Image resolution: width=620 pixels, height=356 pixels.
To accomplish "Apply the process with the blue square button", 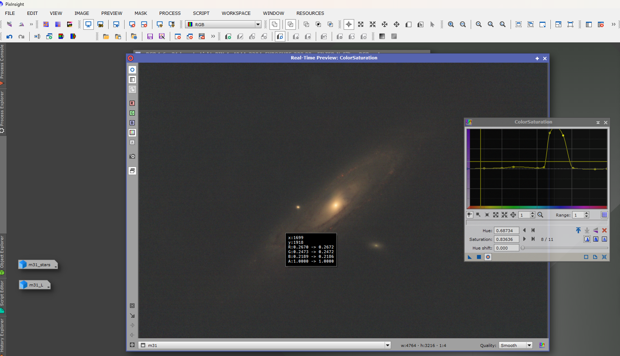I will click(x=479, y=257).
